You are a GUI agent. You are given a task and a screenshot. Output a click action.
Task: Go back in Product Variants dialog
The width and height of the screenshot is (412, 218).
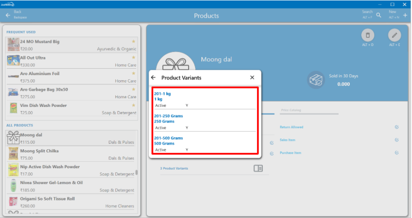coord(153,78)
